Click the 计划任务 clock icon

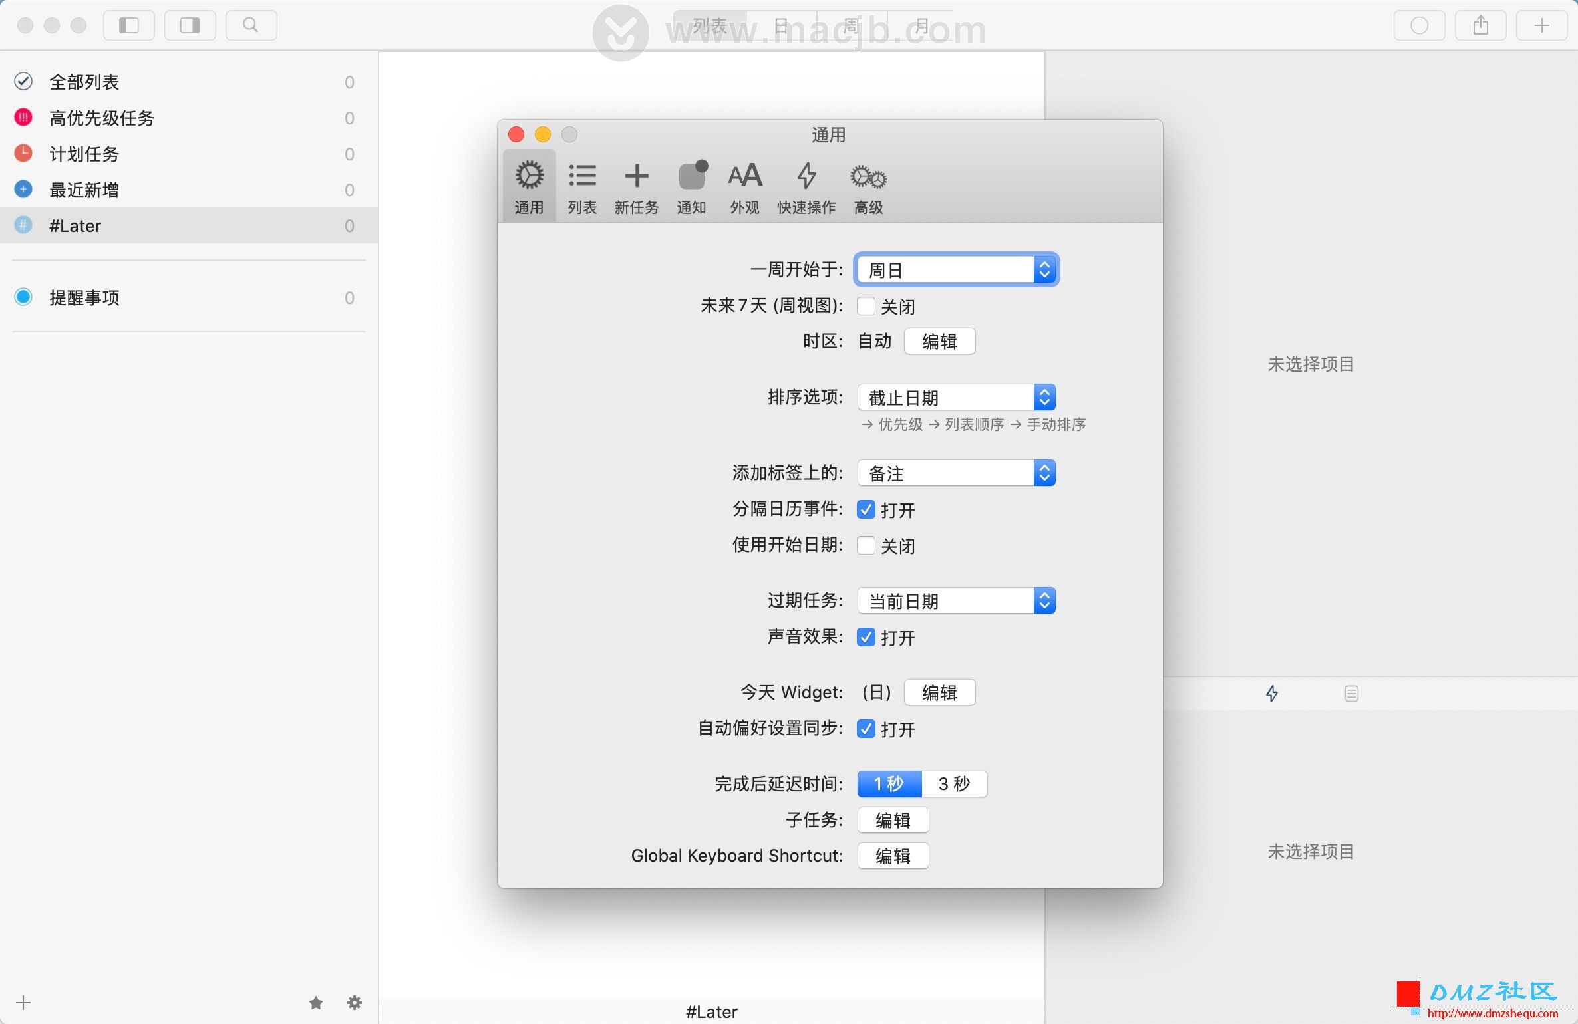tap(23, 153)
